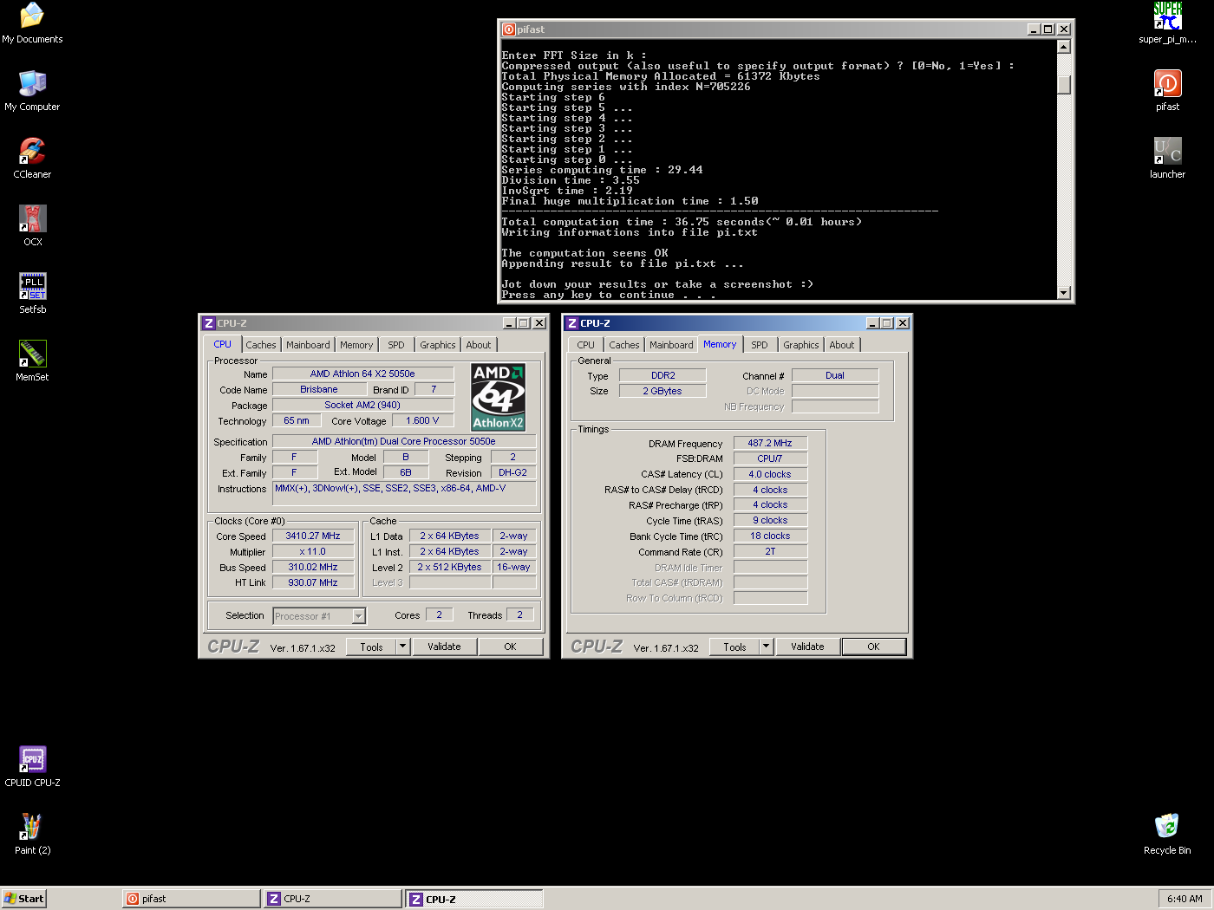Open My Documents desktop icon
This screenshot has height=910, width=1214.
32,23
